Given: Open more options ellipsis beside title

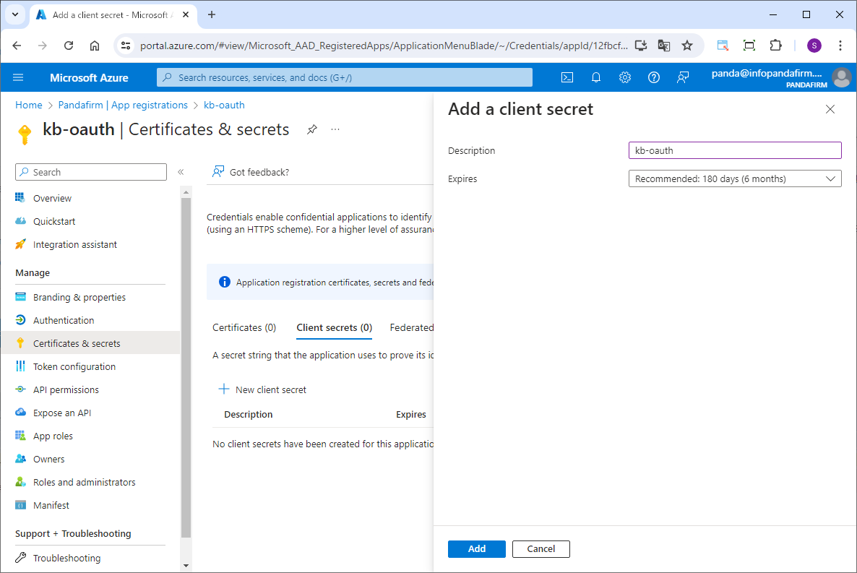Looking at the screenshot, I should (x=335, y=129).
